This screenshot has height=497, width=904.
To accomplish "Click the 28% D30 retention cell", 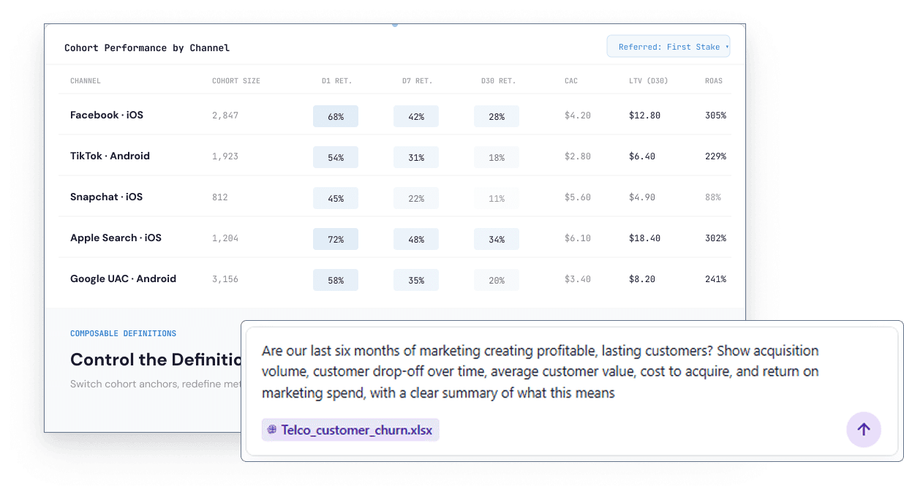I will [x=497, y=116].
